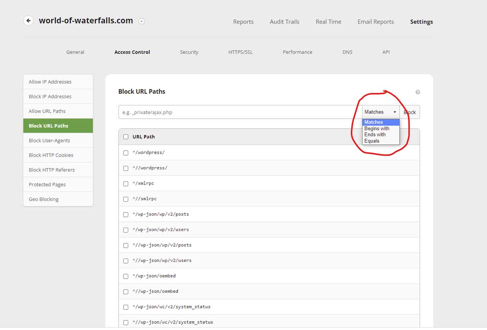Check the ^/xmlrpc row checkbox
The image size is (487, 330).
coord(126,183)
